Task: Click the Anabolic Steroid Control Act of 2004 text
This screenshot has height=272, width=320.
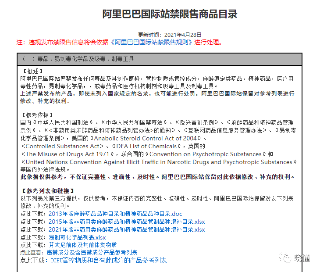Action: pyautogui.click(x=145, y=139)
